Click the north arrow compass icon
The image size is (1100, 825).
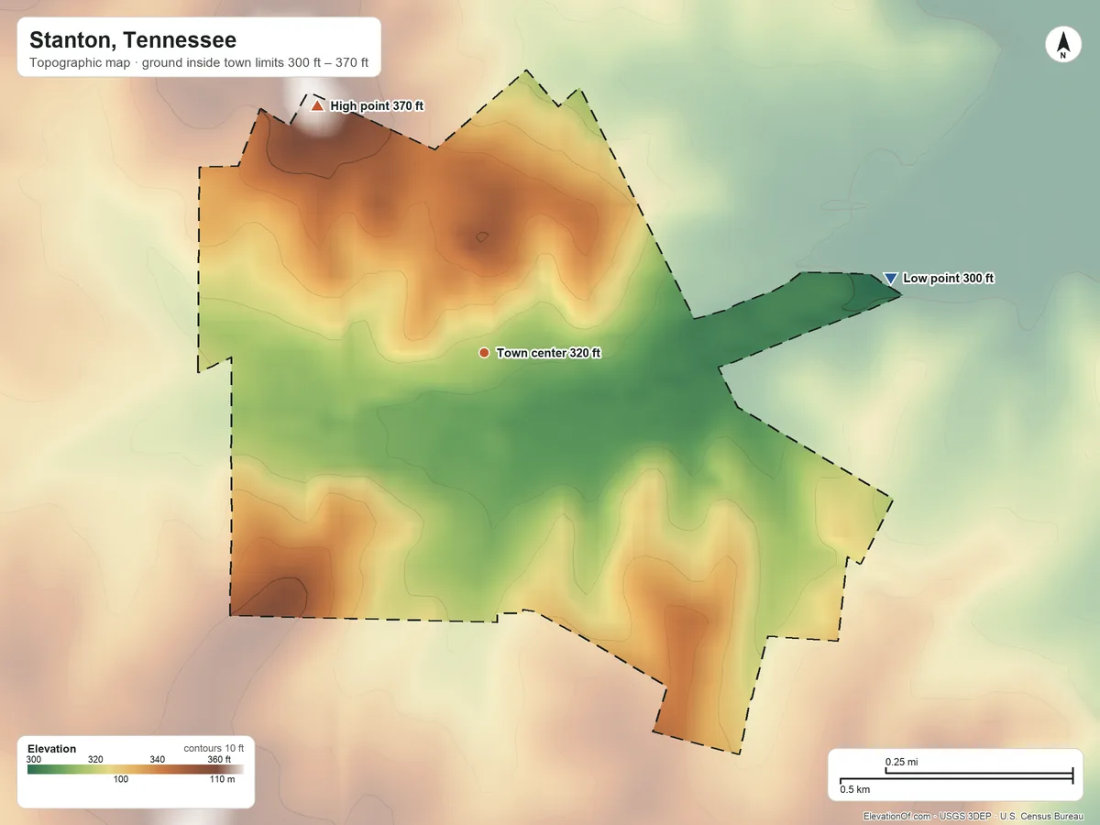tap(1063, 45)
